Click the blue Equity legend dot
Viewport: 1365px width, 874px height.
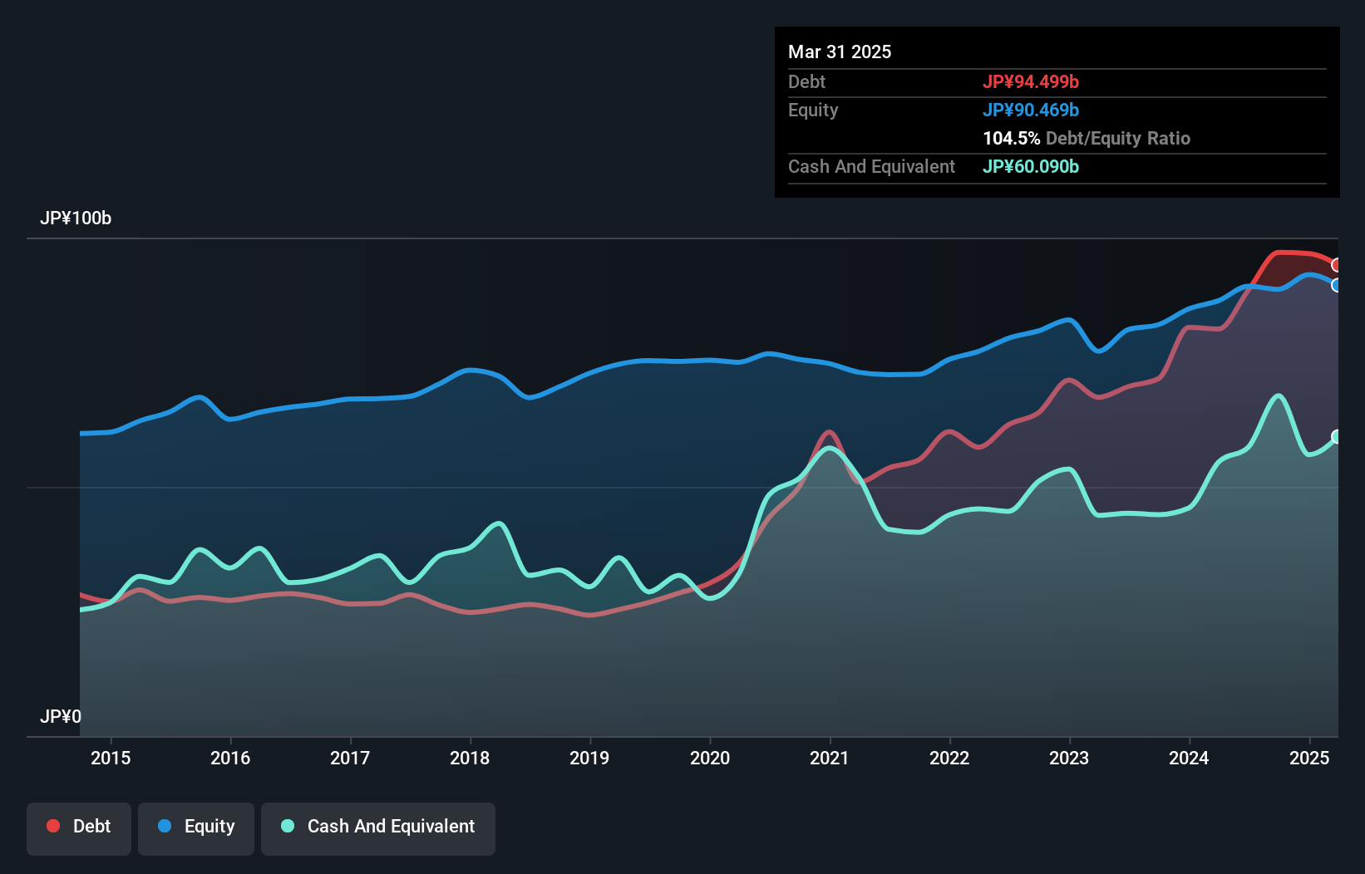click(x=165, y=826)
